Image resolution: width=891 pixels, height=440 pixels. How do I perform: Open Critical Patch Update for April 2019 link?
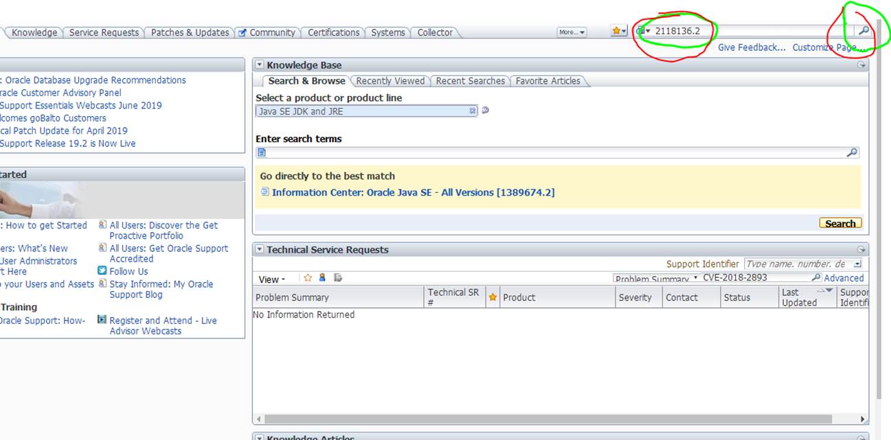tap(64, 130)
